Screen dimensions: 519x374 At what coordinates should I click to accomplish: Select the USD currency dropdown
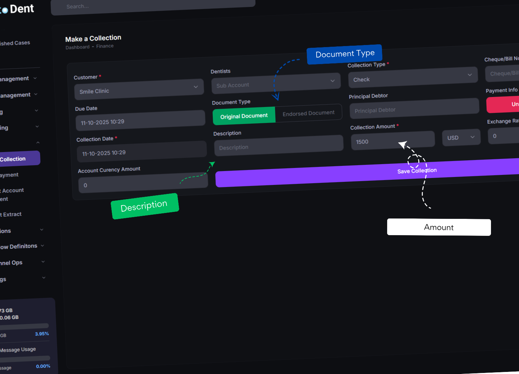point(461,137)
